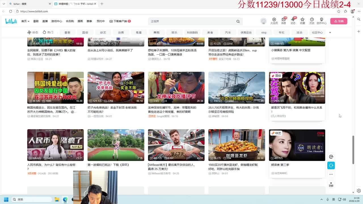
Task: Show hidden system tray icons
Action: (x=321, y=199)
